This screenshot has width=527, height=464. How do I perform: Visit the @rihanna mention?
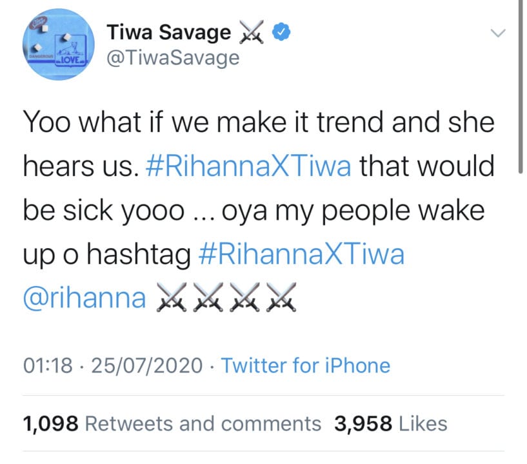pyautogui.click(x=84, y=298)
